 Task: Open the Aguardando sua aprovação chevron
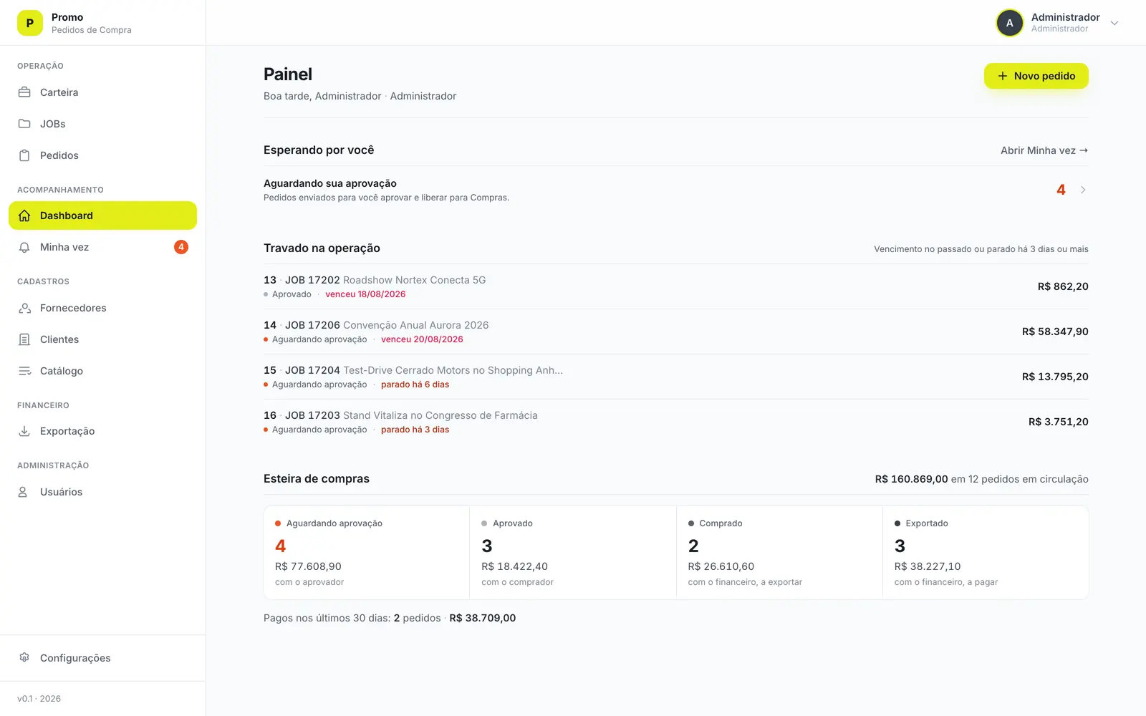pos(1083,190)
